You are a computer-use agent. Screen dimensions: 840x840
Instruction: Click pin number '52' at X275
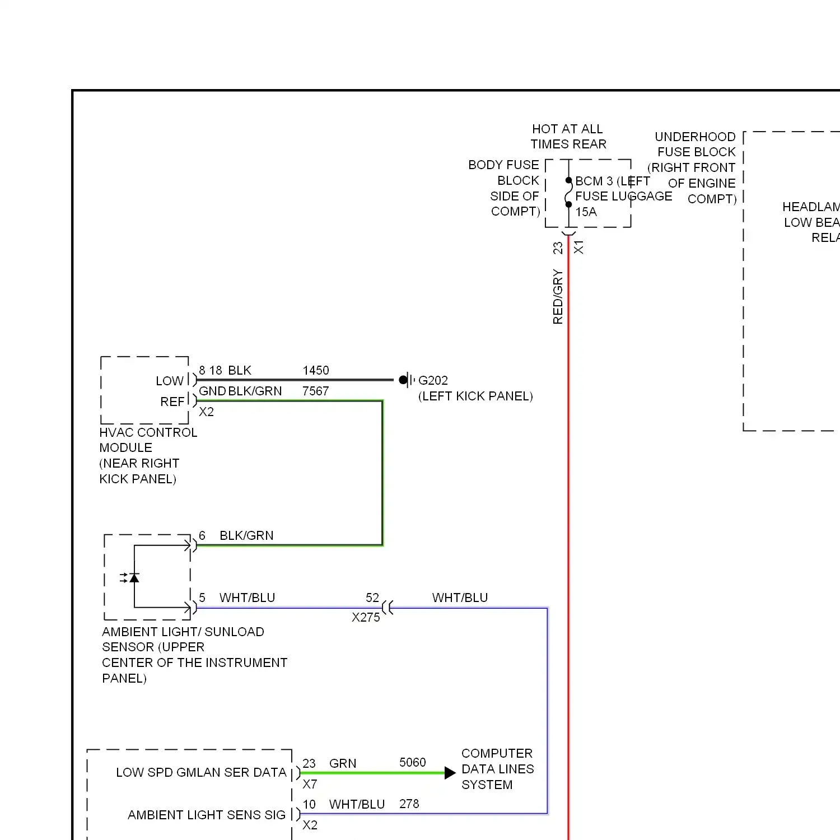click(x=372, y=598)
